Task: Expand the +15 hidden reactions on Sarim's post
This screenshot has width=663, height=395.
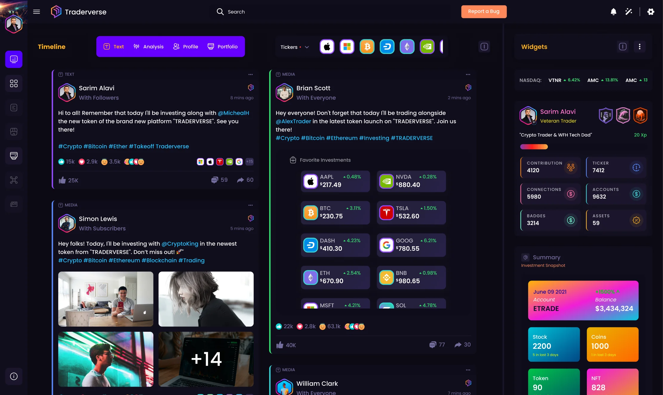Action: click(x=249, y=162)
